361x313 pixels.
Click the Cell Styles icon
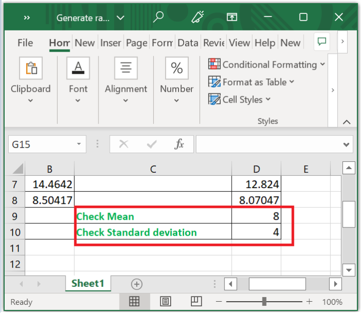pos(215,99)
